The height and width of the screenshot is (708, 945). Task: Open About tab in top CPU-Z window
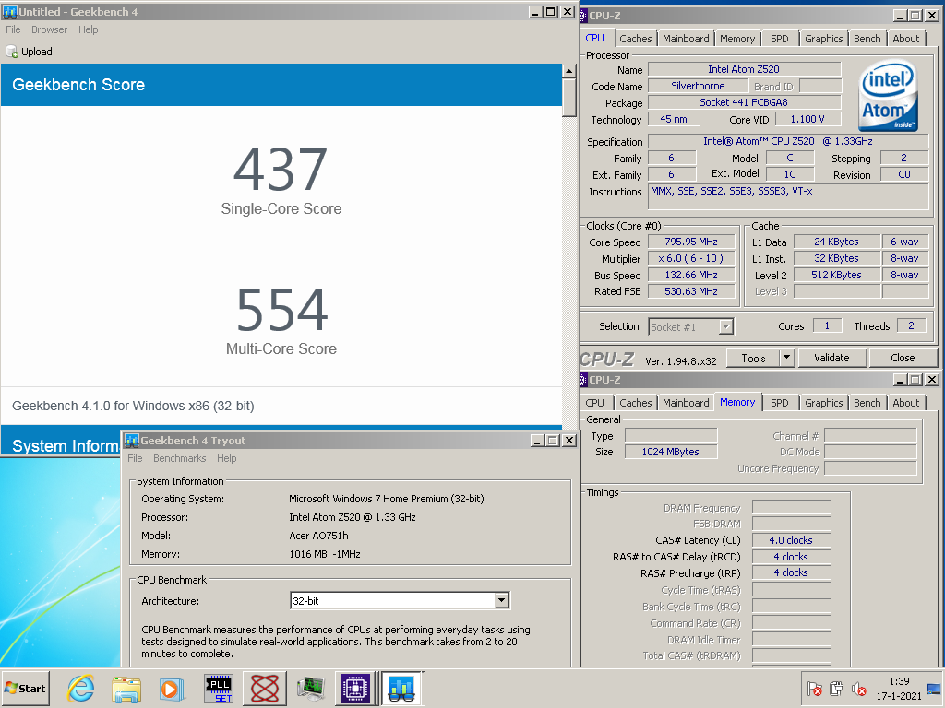(906, 39)
